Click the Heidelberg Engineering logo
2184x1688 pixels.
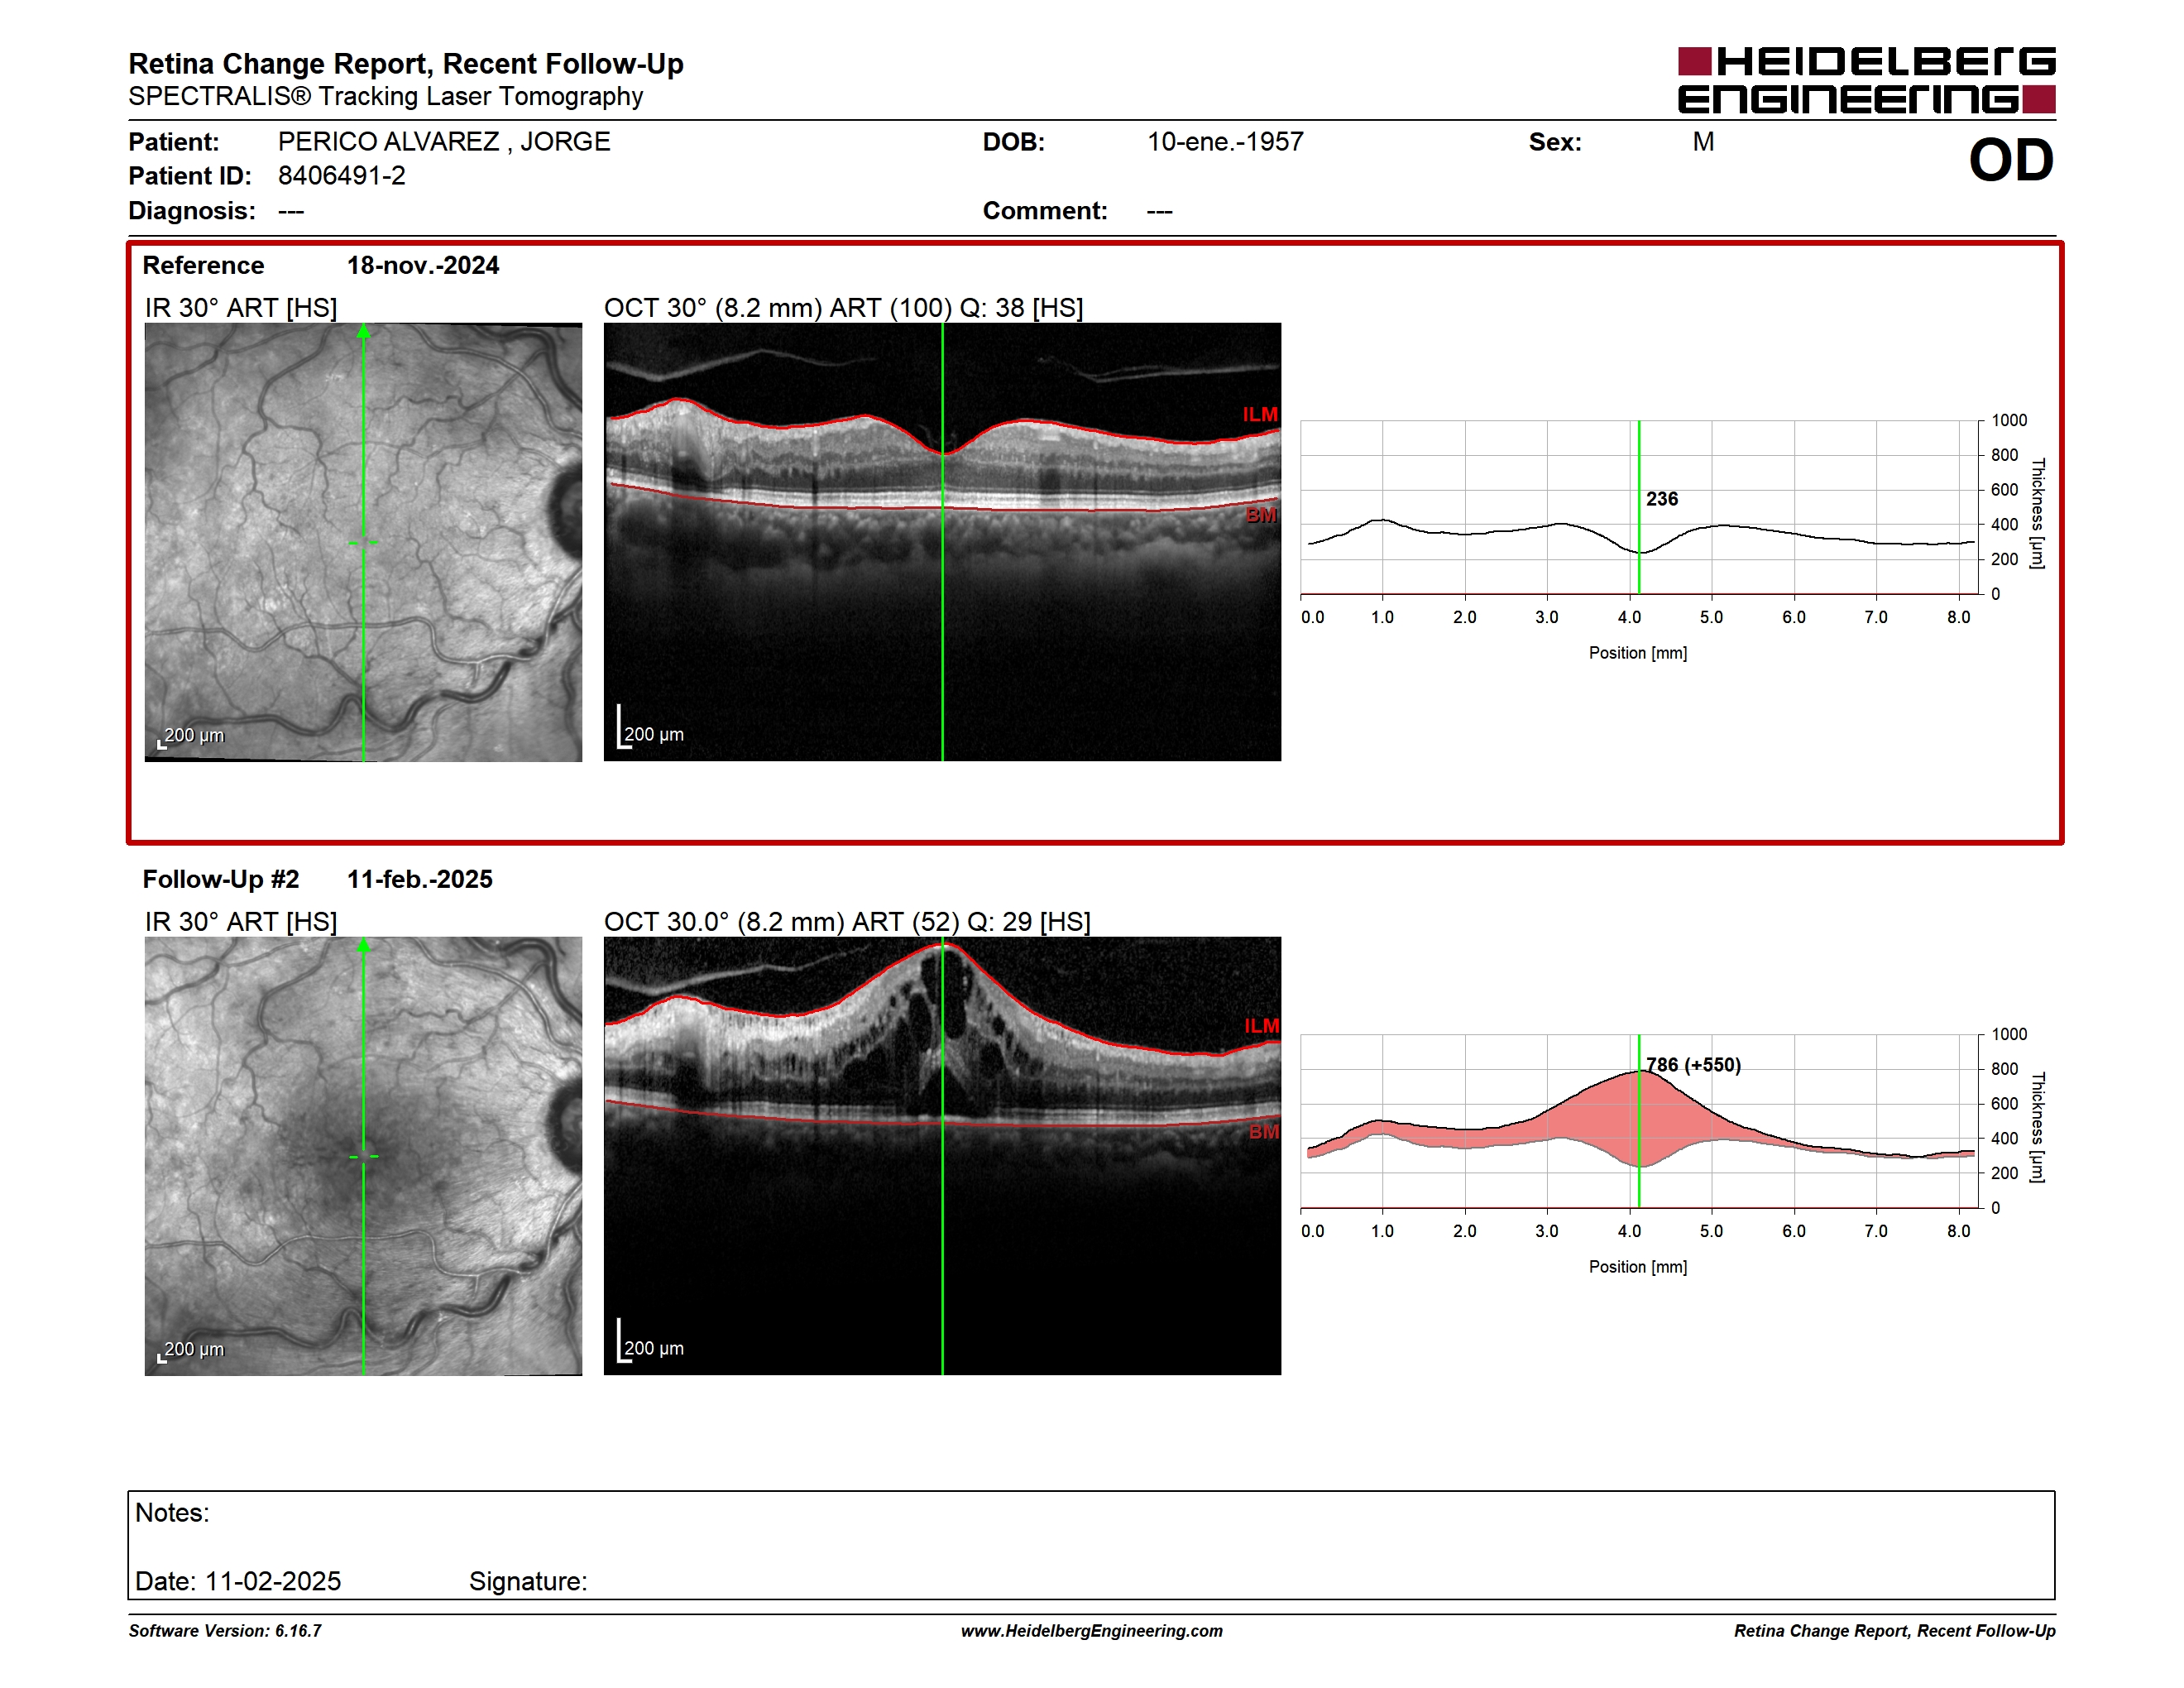click(x=1866, y=80)
